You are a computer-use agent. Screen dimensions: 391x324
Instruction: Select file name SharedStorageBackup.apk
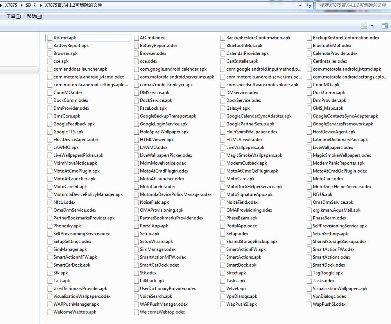(252, 242)
